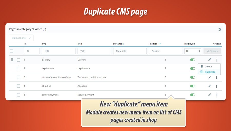Sort by the Displayed column header
The image size is (231, 131).
(189, 44)
